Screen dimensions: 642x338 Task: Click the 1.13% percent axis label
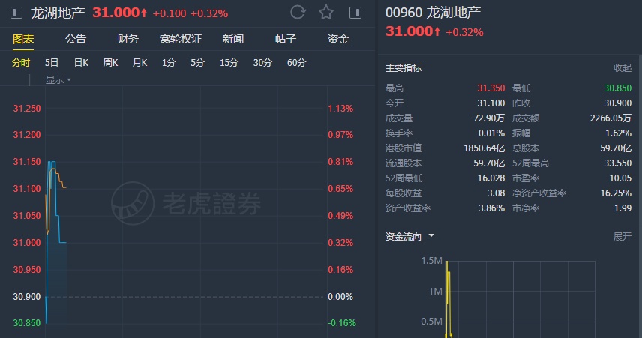click(340, 109)
